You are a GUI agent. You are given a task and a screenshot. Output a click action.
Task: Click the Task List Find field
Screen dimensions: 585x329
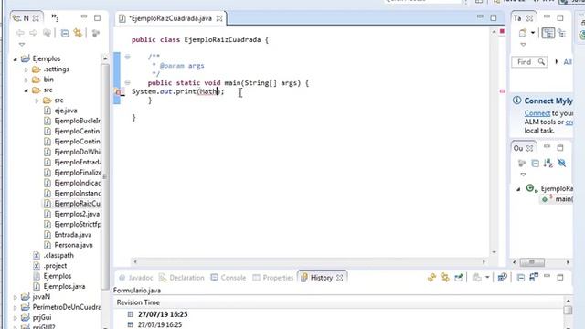[529, 62]
